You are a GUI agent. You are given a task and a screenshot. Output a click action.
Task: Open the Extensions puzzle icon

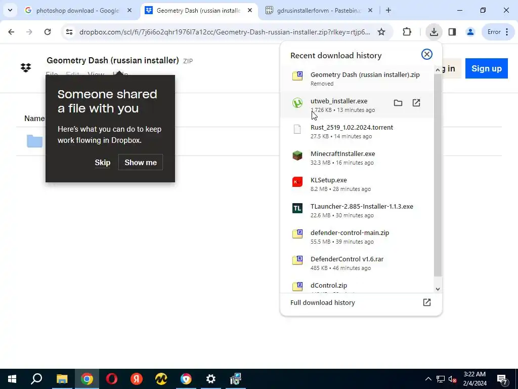[x=407, y=32]
